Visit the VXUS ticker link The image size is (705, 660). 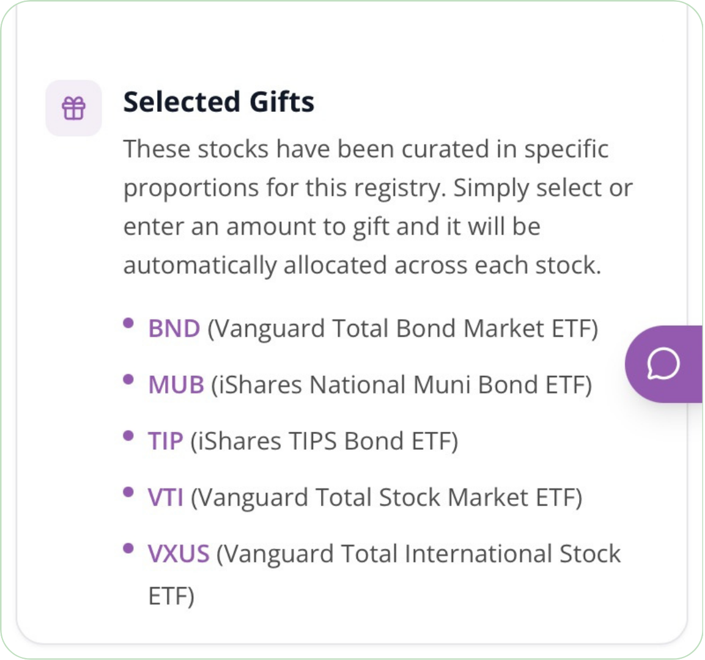click(x=179, y=554)
